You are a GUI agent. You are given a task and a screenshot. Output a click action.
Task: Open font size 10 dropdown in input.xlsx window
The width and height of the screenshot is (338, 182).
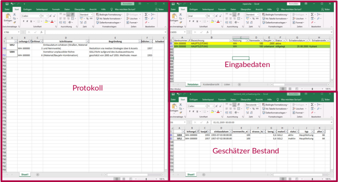(x=213, y=16)
